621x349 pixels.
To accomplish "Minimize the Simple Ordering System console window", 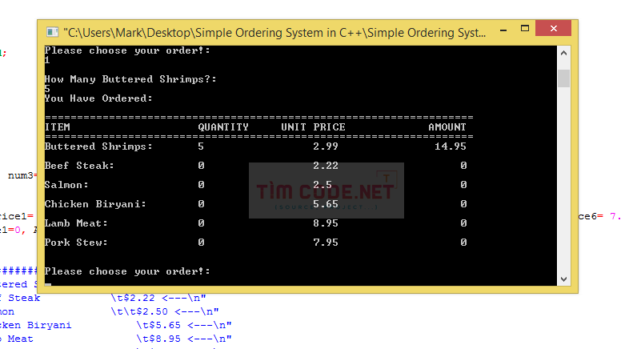I will tap(503, 30).
